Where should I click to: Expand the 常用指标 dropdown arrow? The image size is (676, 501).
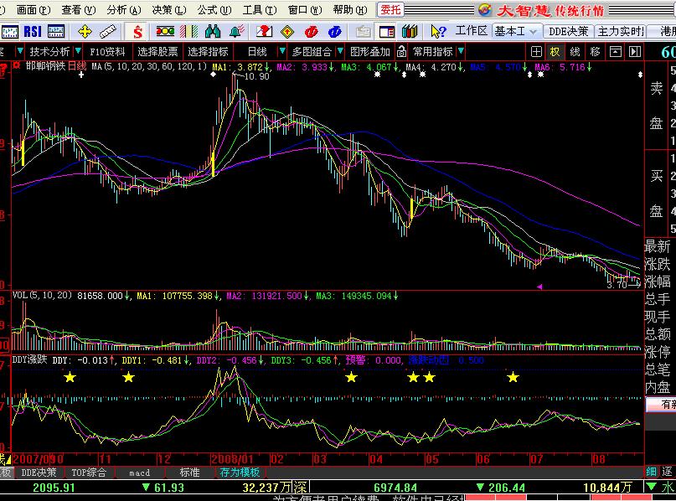coord(461,51)
